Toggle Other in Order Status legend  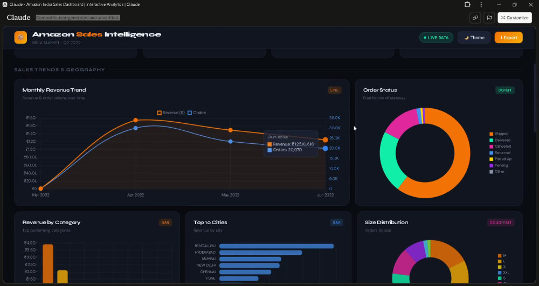(x=497, y=172)
